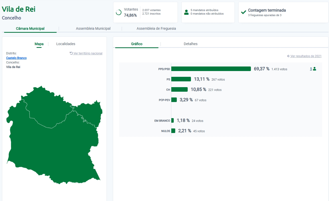Click the PPD/PSD 5 mandates number link
The width and height of the screenshot is (329, 201).
point(311,69)
